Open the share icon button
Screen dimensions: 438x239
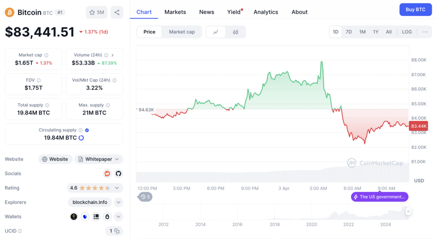point(117,12)
